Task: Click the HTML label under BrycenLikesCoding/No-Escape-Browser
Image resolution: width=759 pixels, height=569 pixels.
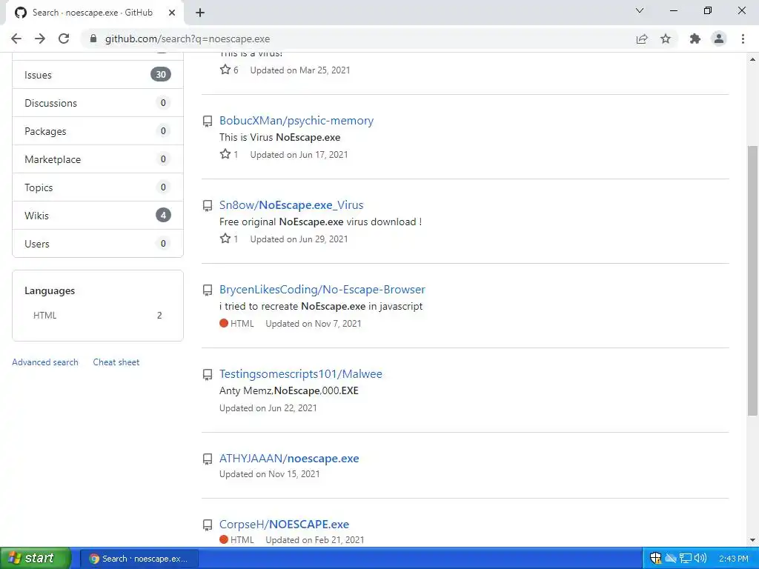Action: coord(242,323)
